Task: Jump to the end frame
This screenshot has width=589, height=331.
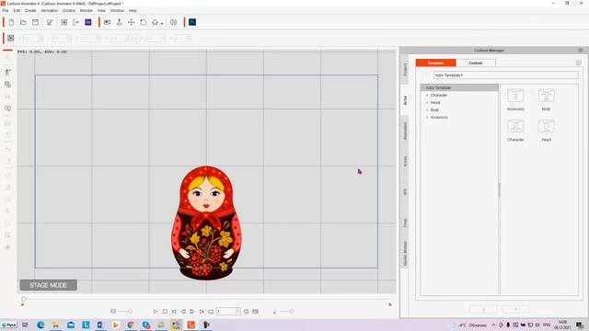Action: pos(202,312)
